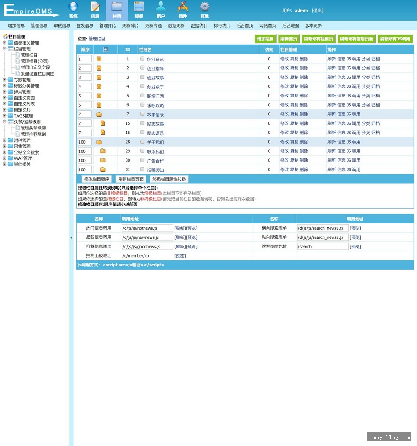This screenshot has height=446, width=417.
Task: Expand the 自定义页面 tree node
Action: pyautogui.click(x=4, y=97)
